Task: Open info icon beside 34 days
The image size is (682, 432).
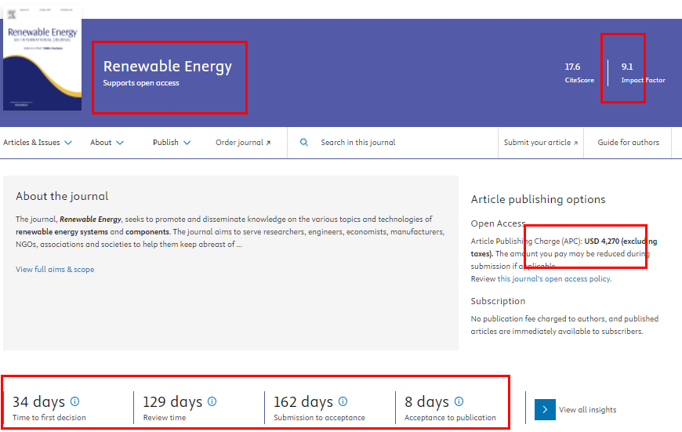Action: pos(74,401)
